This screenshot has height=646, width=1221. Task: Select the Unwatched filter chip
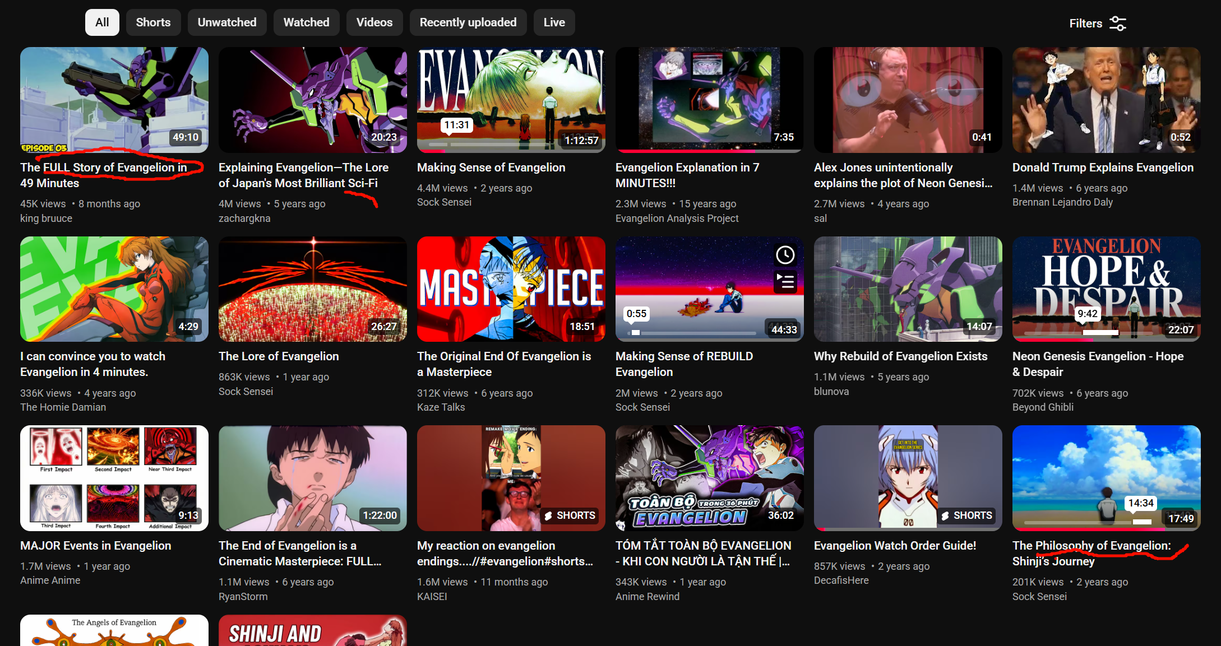coord(226,22)
